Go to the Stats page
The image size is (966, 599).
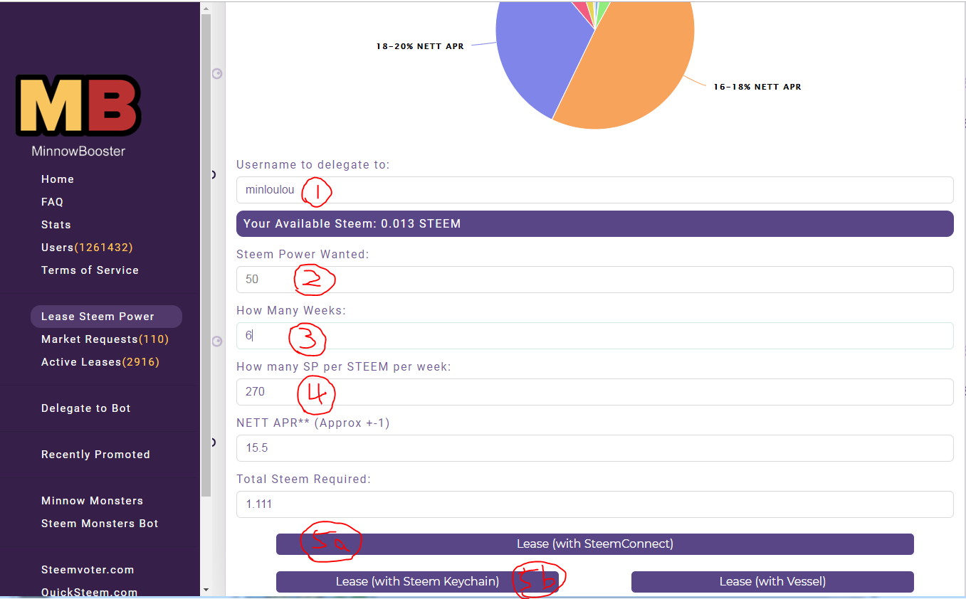(56, 225)
